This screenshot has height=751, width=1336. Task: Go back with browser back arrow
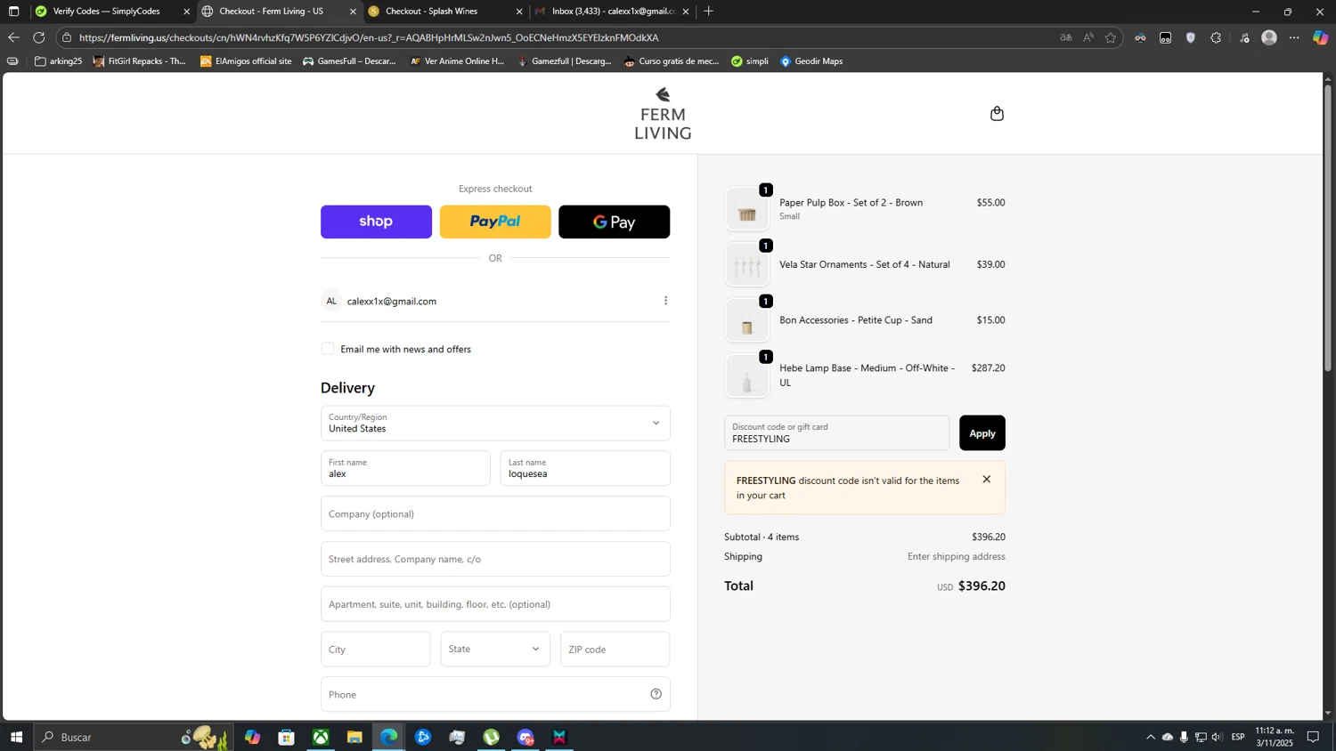[12, 37]
